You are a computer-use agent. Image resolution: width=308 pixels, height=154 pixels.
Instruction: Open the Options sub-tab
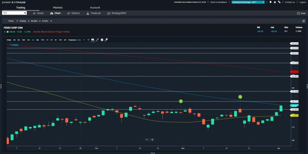pyautogui.click(x=73, y=13)
